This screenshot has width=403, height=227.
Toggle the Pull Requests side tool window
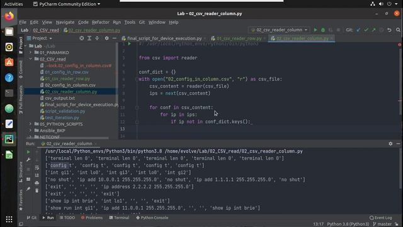21,100
